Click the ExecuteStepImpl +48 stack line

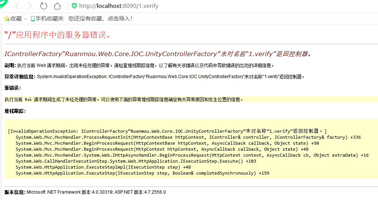[103, 167]
